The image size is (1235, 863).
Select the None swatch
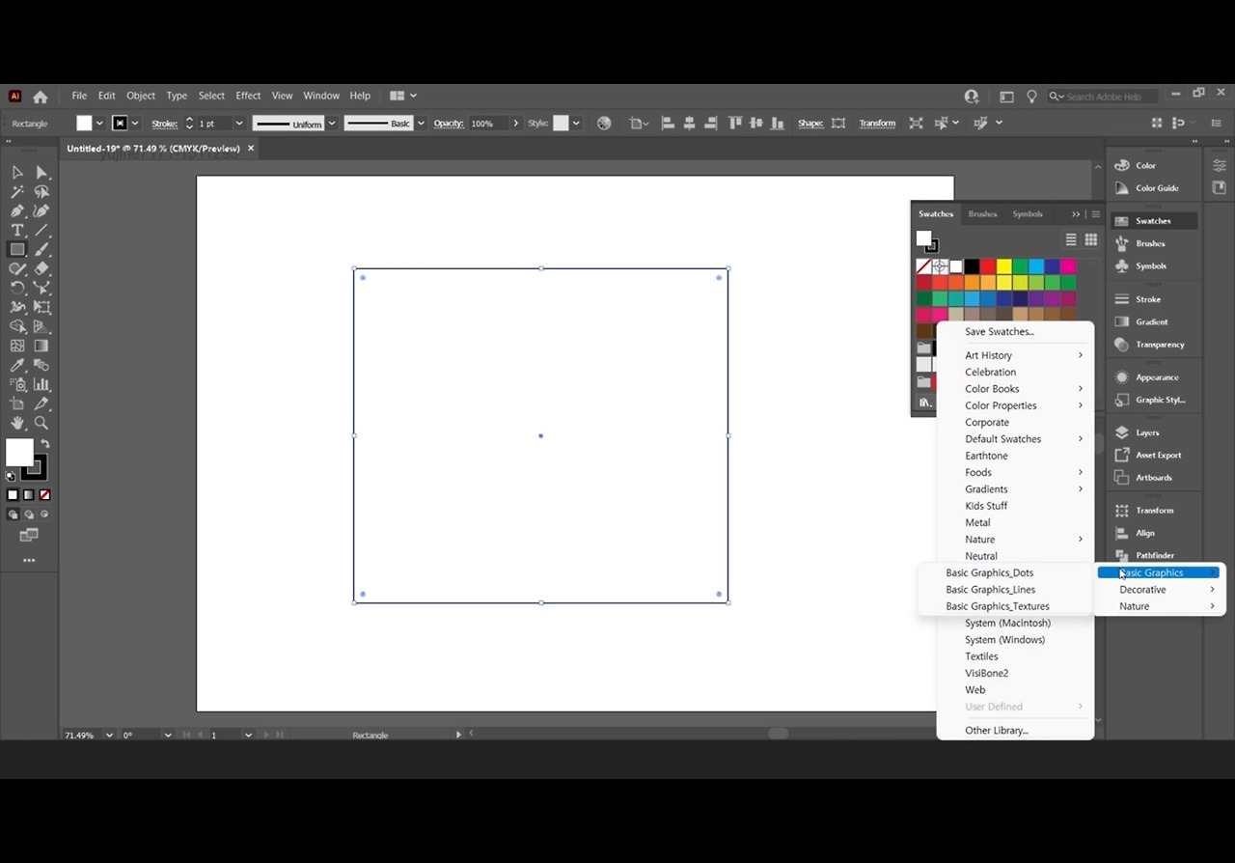(923, 266)
